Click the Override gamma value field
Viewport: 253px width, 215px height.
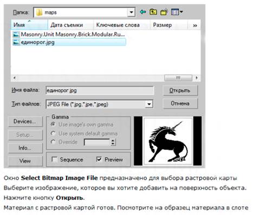tap(97, 142)
